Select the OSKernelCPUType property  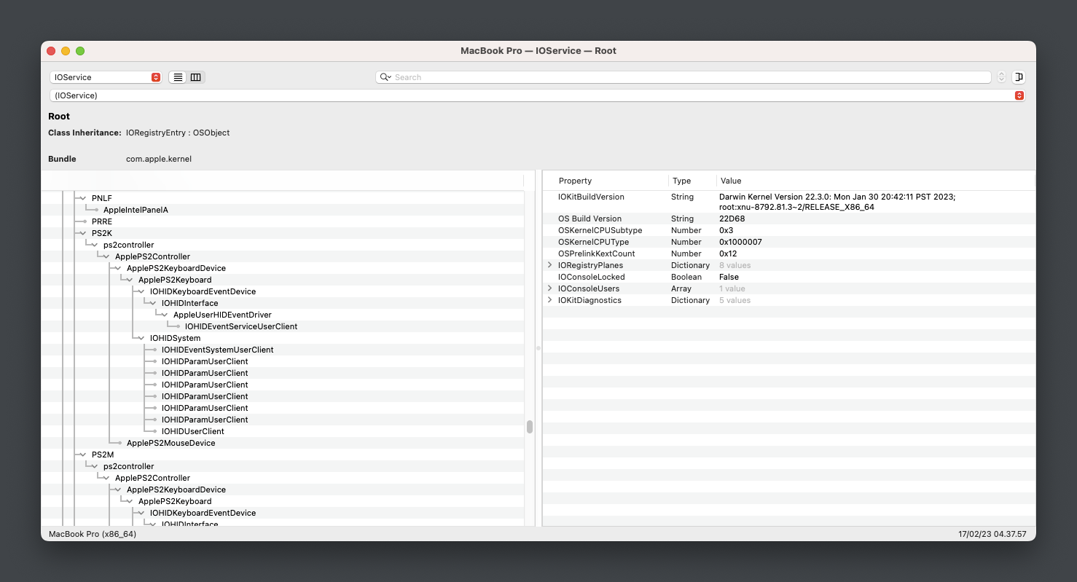pos(593,242)
